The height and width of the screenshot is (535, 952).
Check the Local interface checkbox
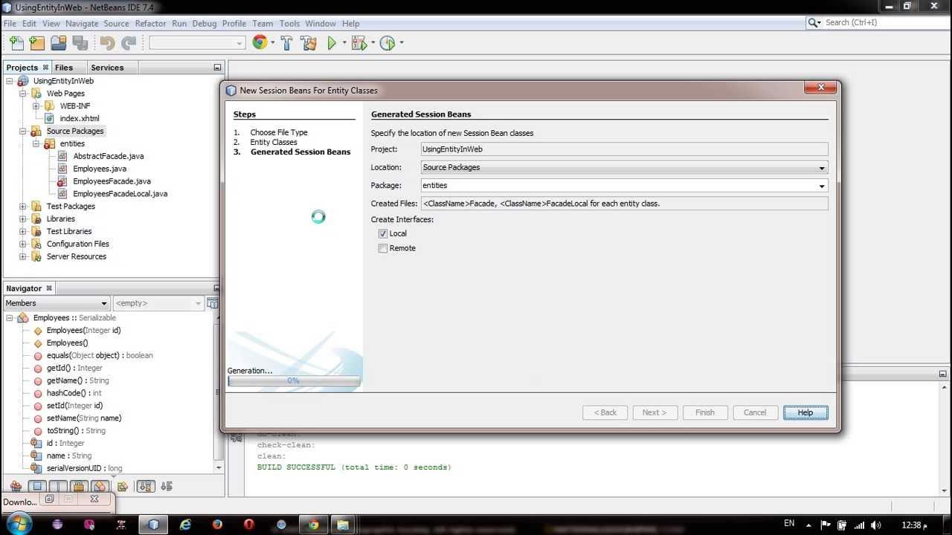pyautogui.click(x=383, y=233)
